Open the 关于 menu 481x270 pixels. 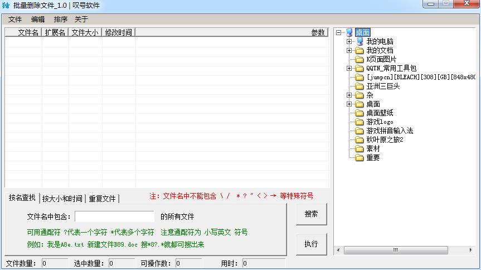pos(81,20)
